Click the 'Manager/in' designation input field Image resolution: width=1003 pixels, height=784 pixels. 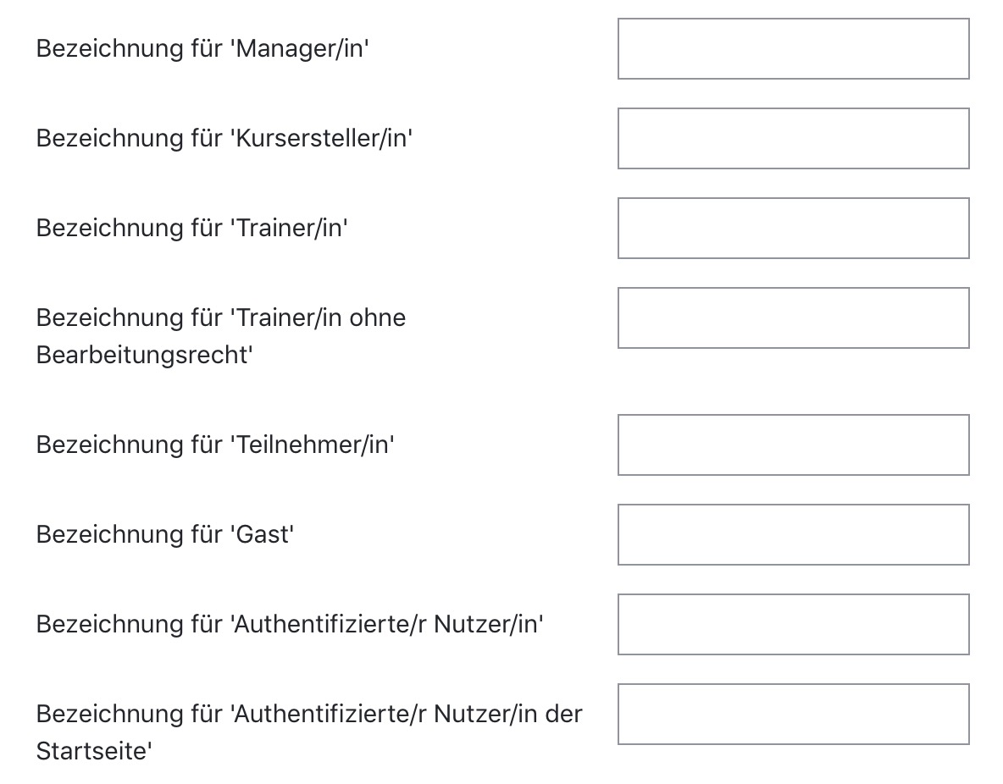[x=793, y=49]
